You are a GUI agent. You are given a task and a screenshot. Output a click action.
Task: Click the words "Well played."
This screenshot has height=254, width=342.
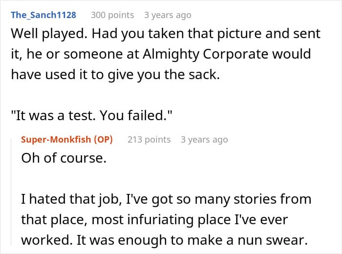click(49, 34)
